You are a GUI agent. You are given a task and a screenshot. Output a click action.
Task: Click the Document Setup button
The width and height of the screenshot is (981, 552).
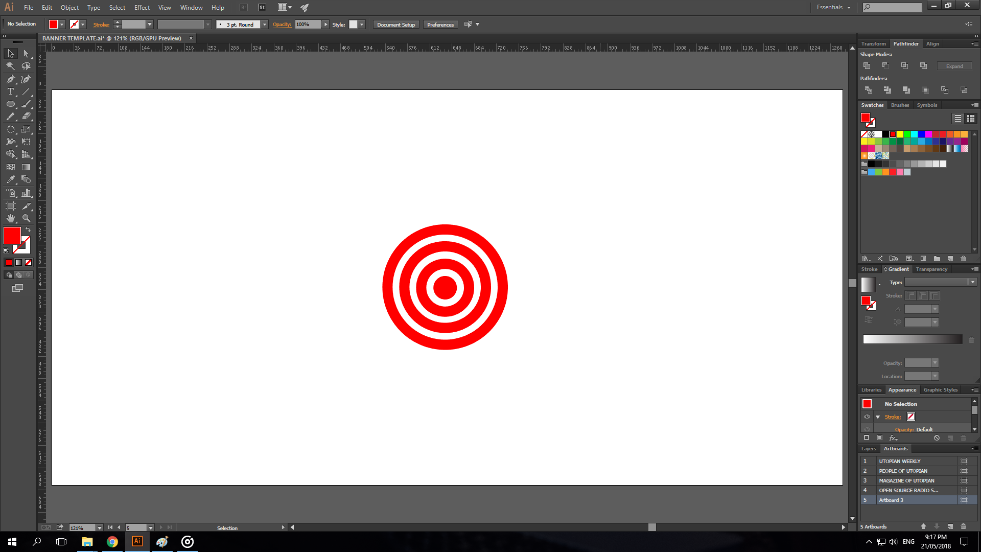tap(396, 25)
